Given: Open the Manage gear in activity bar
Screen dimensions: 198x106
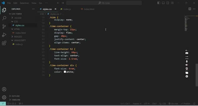Looking at the screenshot, I should [4, 97].
